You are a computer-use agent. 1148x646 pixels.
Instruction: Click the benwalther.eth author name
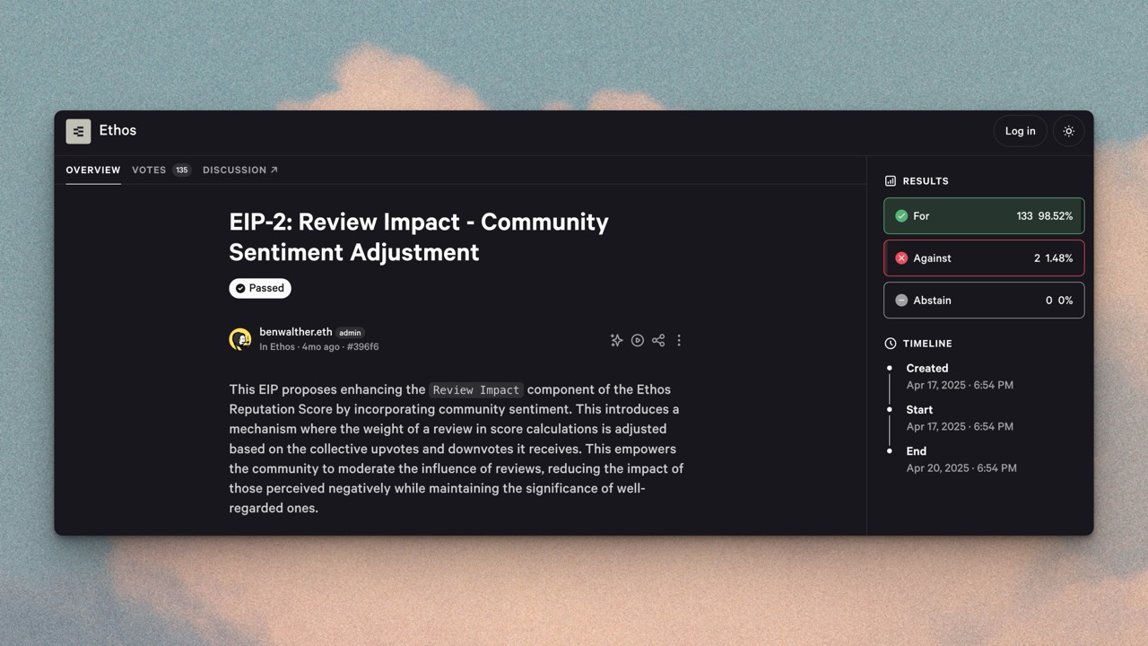295,332
